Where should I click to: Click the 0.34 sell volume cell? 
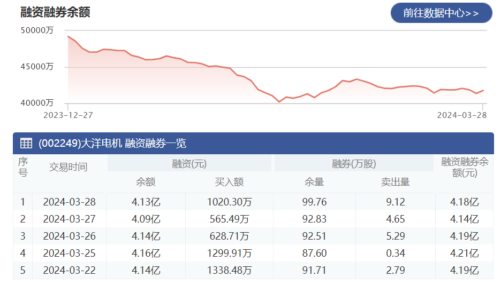[396, 254]
